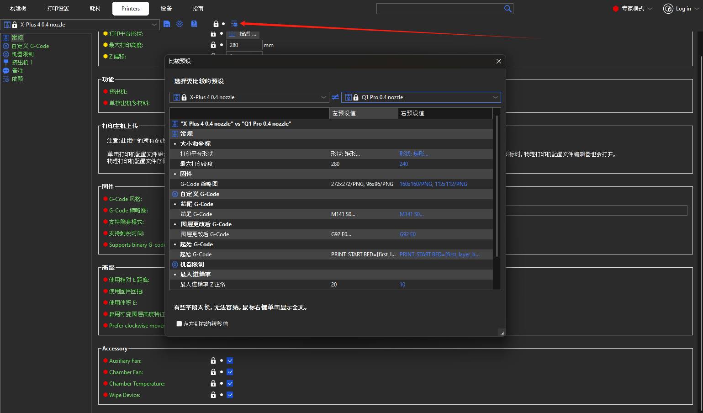Click the 右预设值 column header
Viewport: 703px width, 413px height.
pos(445,113)
